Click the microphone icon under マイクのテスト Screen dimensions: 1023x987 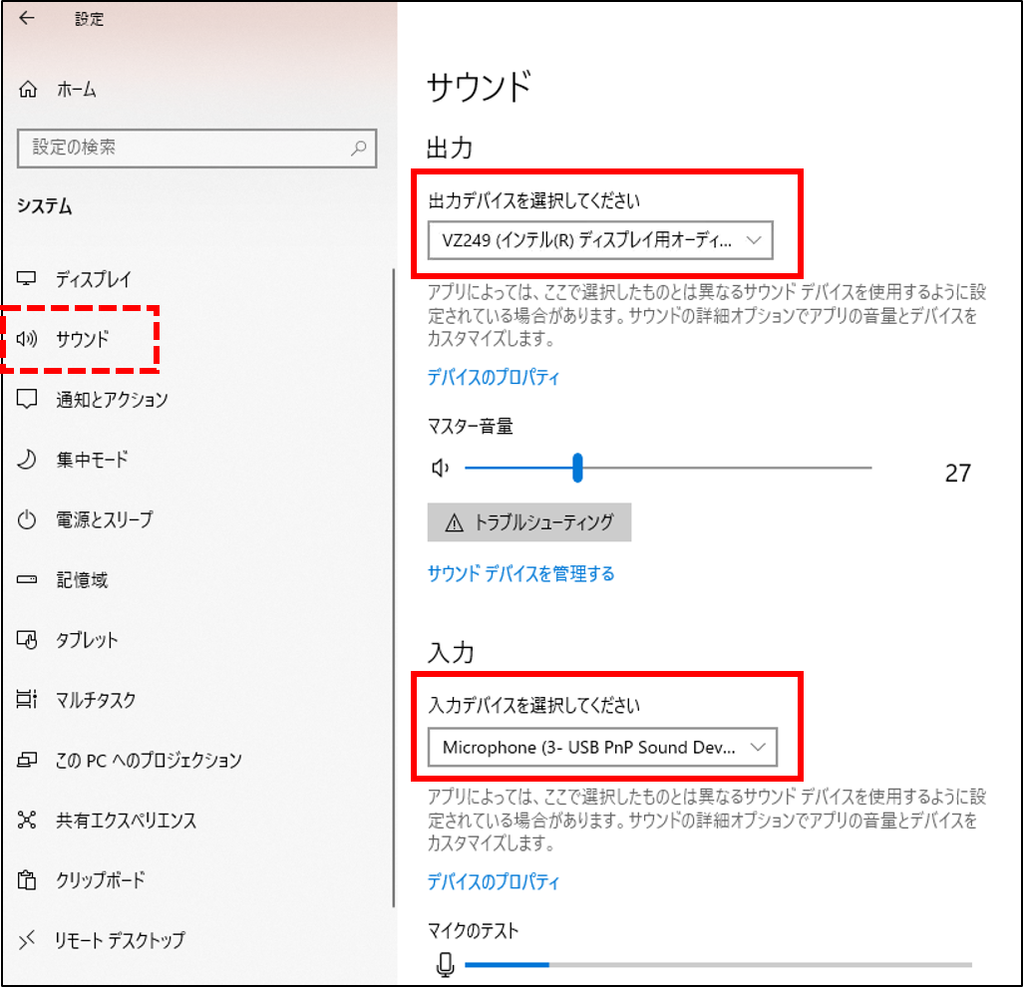[x=446, y=964]
